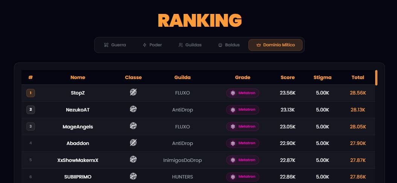Open the Baldus ranking tab
Viewport: 397px width, 183px height.
229,45
